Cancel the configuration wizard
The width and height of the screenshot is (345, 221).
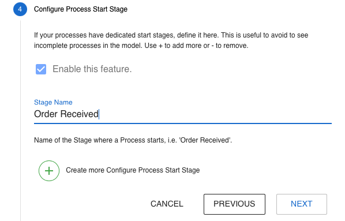167,204
